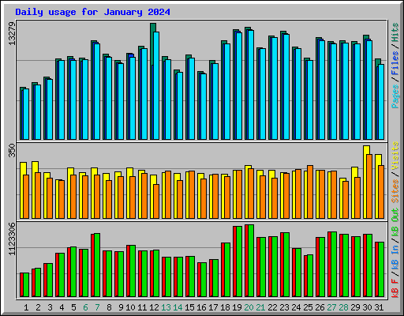The height and width of the screenshot is (316, 404).
Task: Select day label 11 on the axis
Action: pos(142,307)
